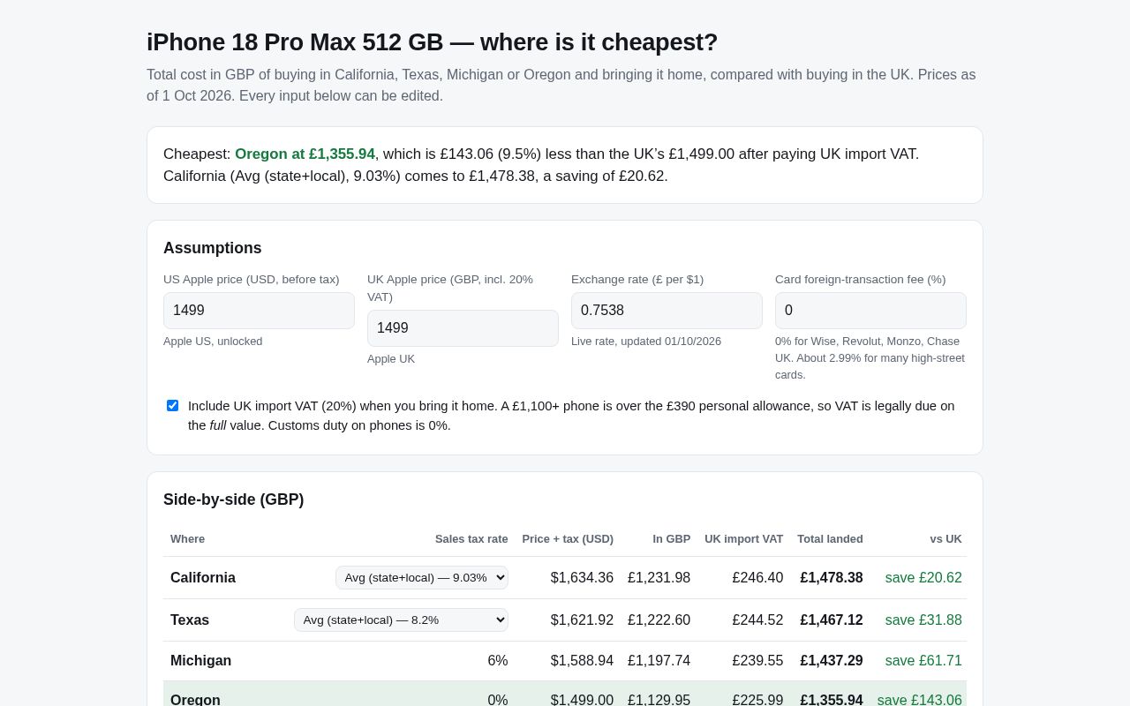Click the Live rate updated 01/10/2026 note
Image resolution: width=1130 pixels, height=706 pixels.
click(646, 342)
